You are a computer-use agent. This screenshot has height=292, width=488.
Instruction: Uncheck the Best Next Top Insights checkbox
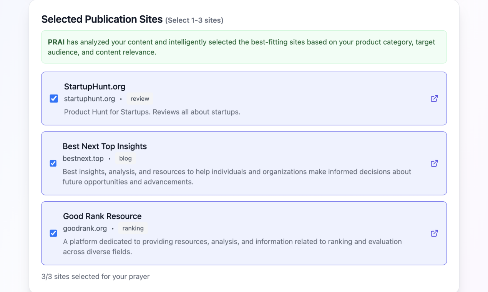point(53,163)
